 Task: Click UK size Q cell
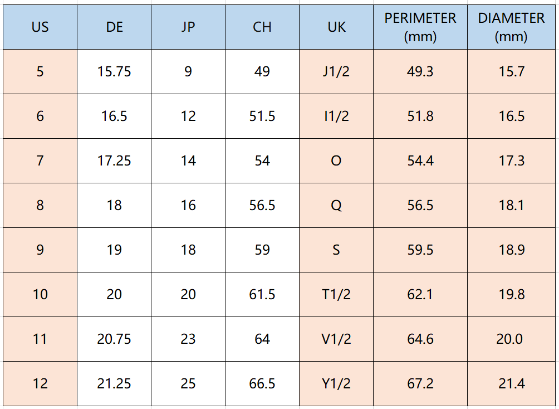(336, 205)
